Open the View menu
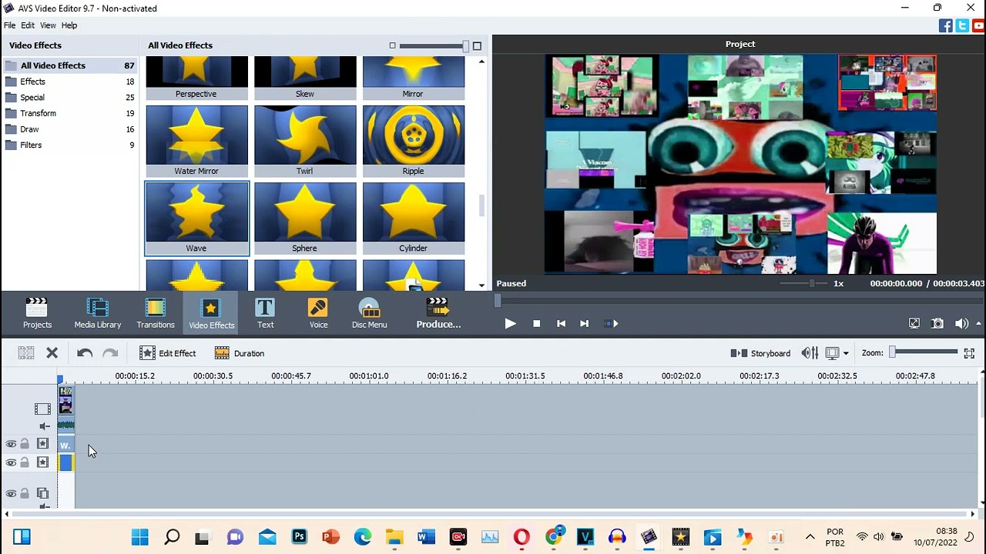This screenshot has width=986, height=554. pyautogui.click(x=48, y=25)
